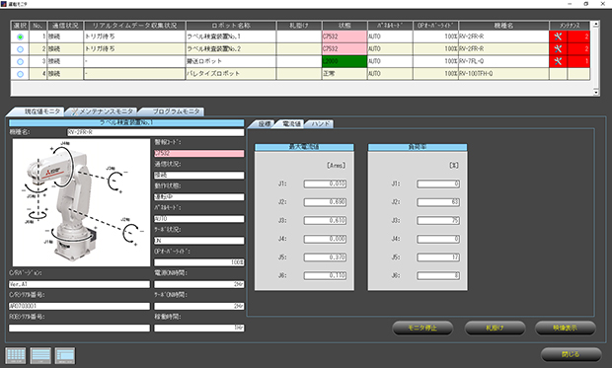The image size is (612, 368).
Task: Click the green status cell of robot 3
Action: coord(344,61)
